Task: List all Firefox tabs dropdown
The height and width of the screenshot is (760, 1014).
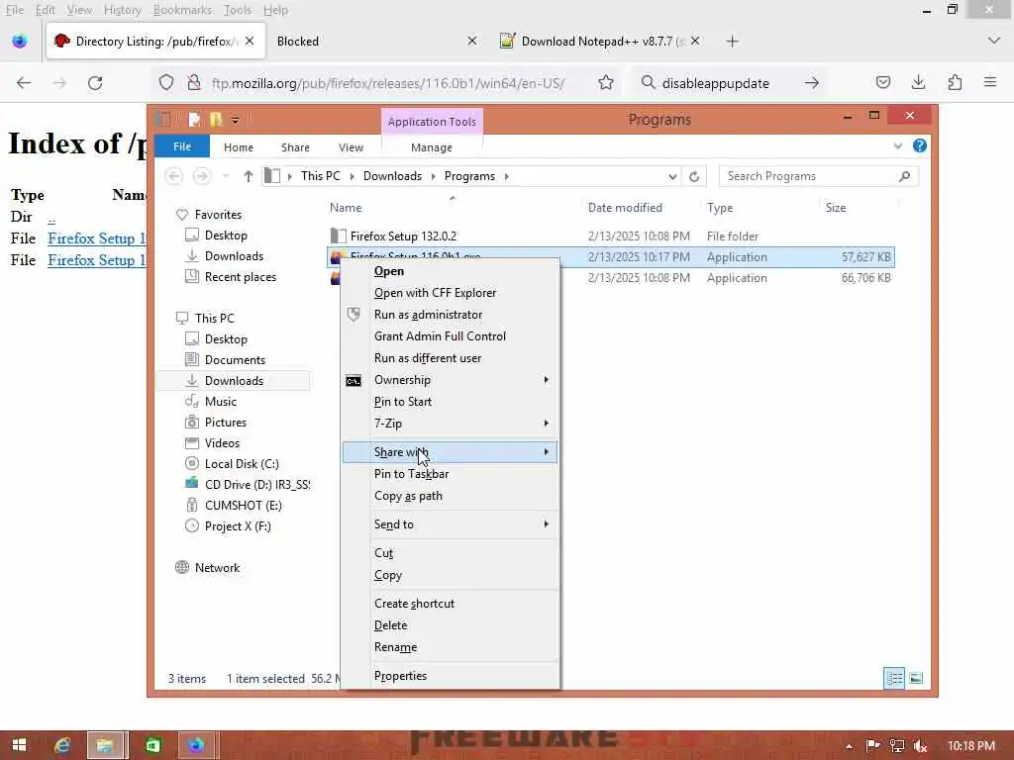Action: [x=994, y=41]
